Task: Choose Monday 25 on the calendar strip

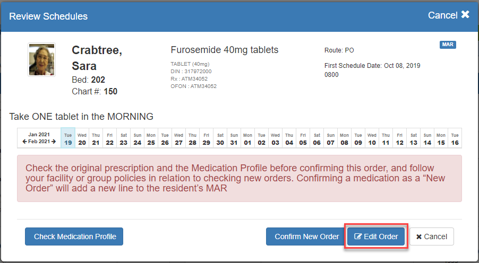Action: (x=151, y=138)
